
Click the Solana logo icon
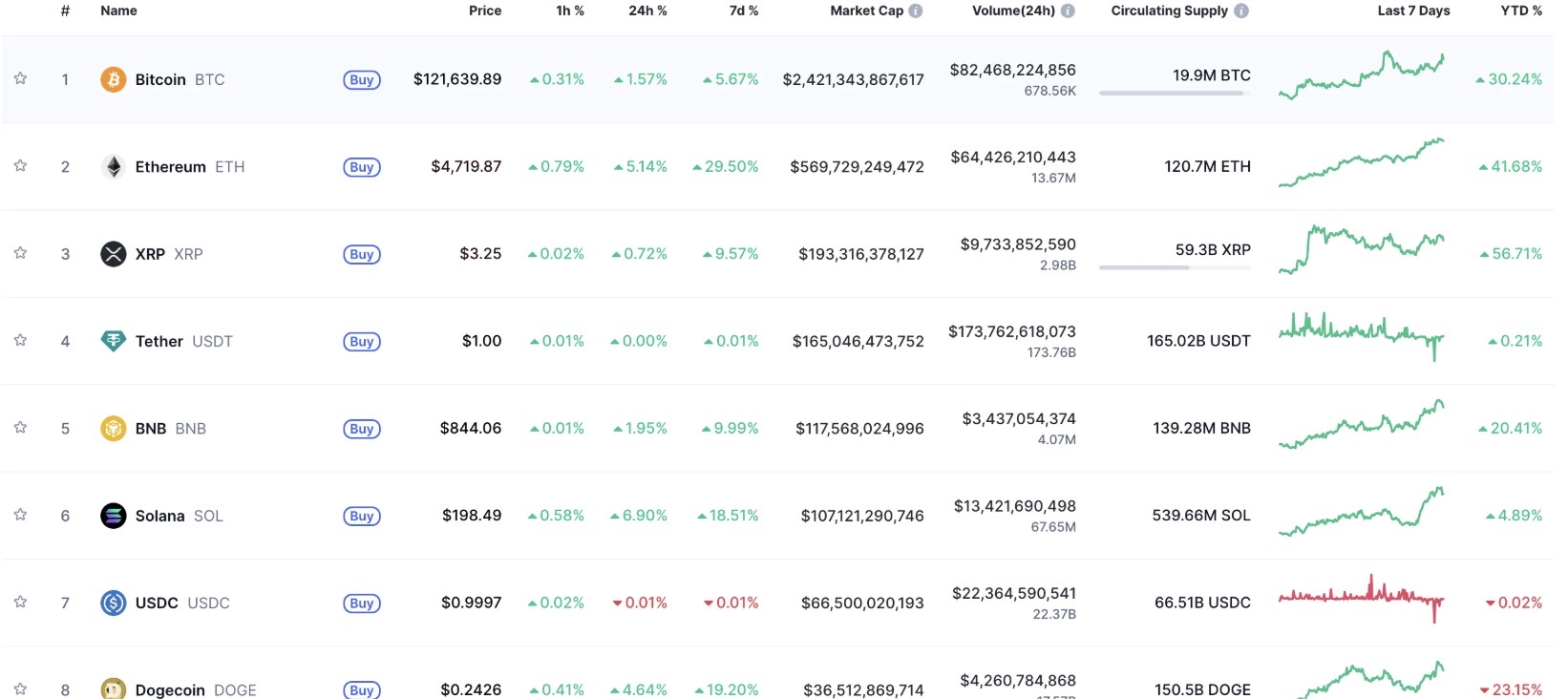tap(113, 516)
